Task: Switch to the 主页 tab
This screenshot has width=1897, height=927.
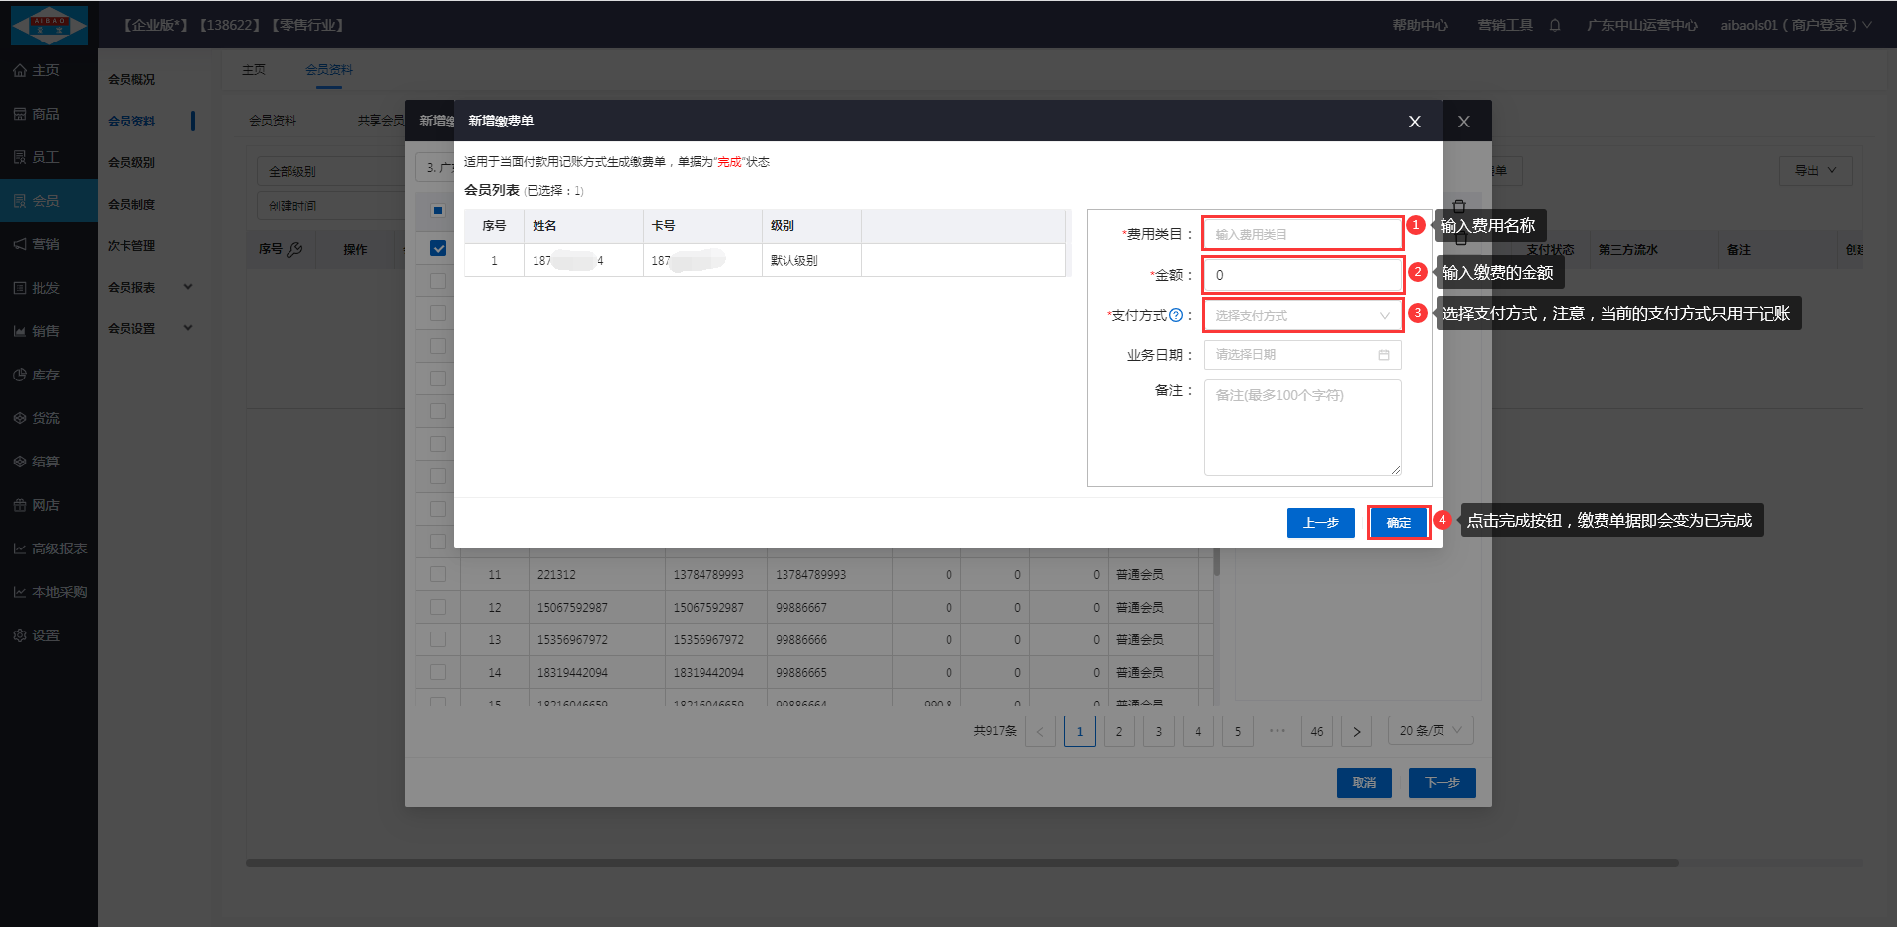Action: (254, 70)
